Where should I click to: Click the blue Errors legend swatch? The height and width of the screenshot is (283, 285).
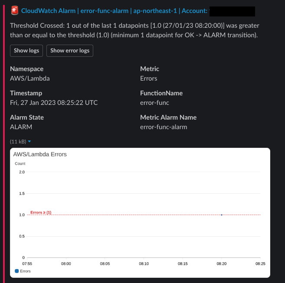pyautogui.click(x=17, y=271)
